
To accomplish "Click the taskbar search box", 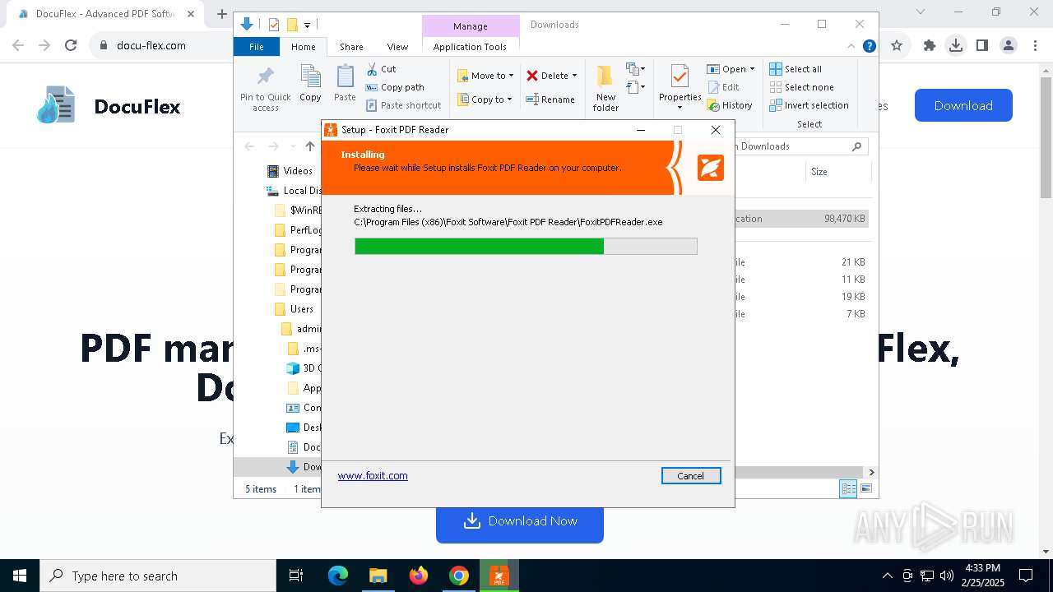I will coord(158,576).
